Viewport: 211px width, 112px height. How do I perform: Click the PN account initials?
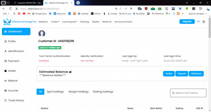(198, 21)
